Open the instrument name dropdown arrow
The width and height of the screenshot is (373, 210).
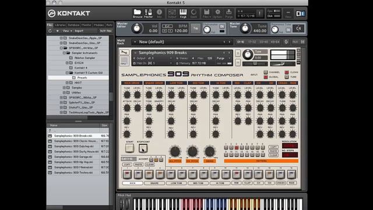click(x=135, y=52)
